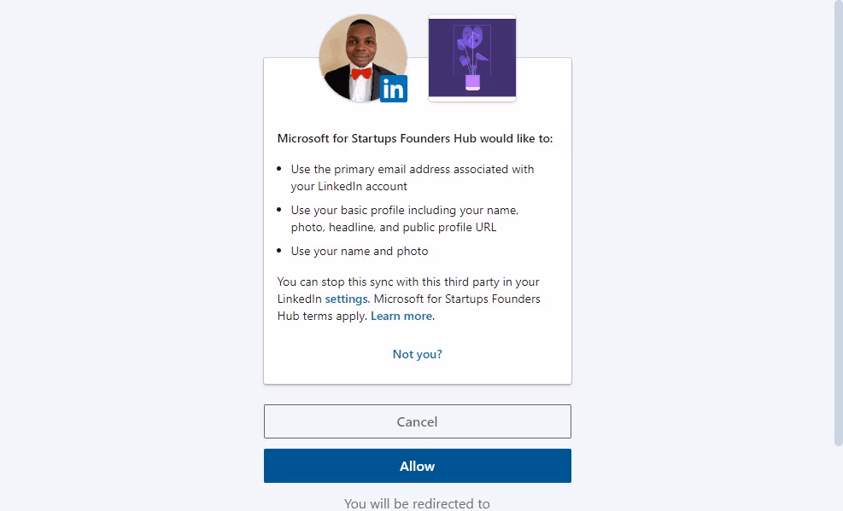
Task: Open the Learn more link
Action: [401, 316]
